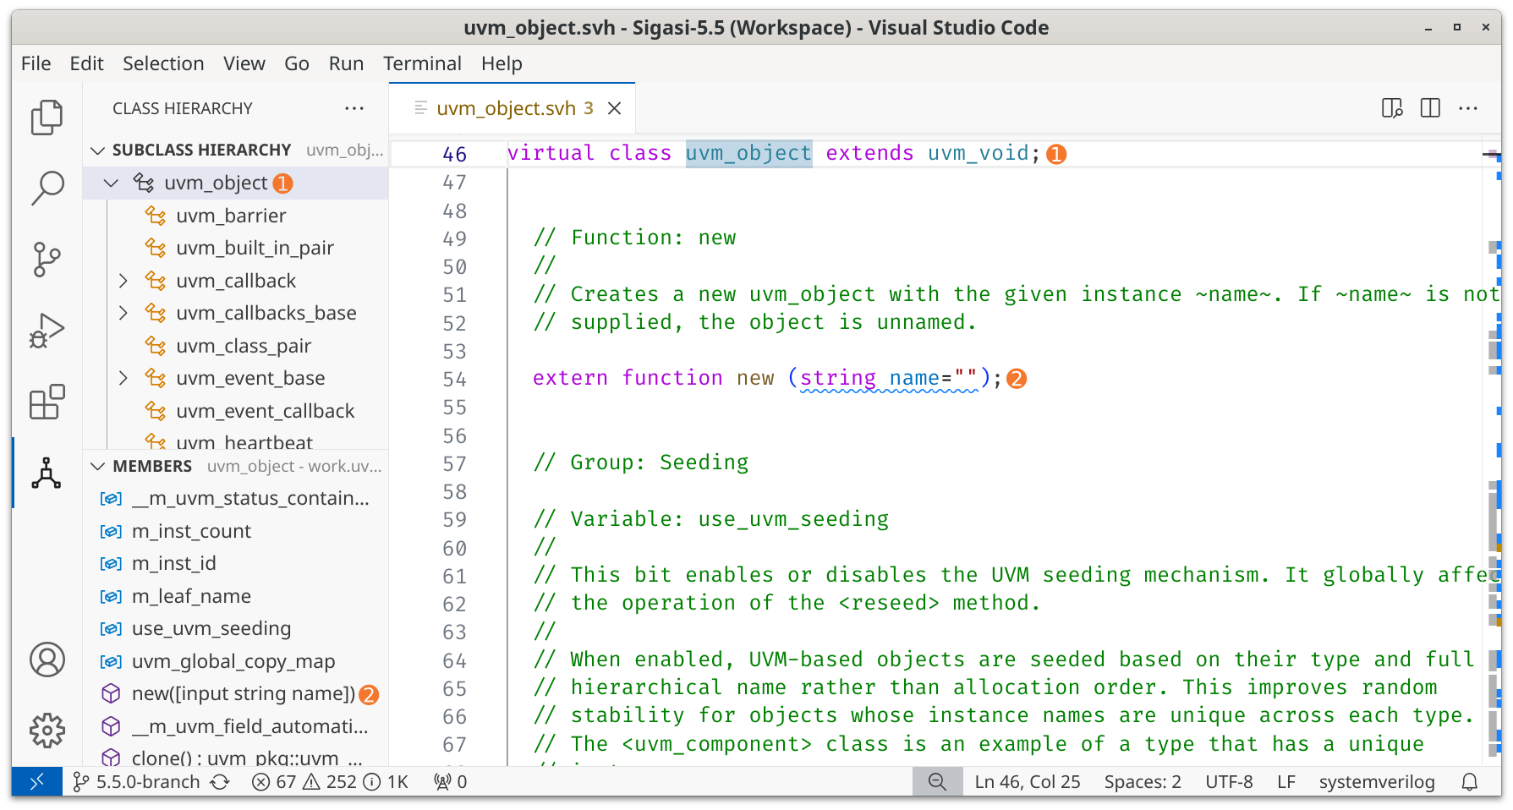The height and width of the screenshot is (810, 1513).
Task: Click Ln 46, Col 25 cursor position
Action: click(x=1028, y=782)
